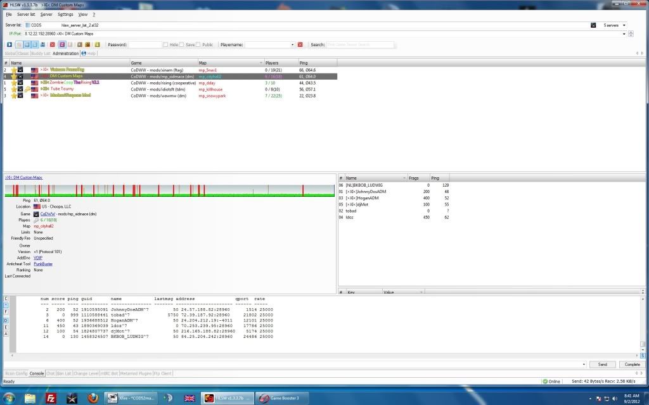Switch to the Ban List tab
This screenshot has width=649, height=405.
[x=65, y=373]
